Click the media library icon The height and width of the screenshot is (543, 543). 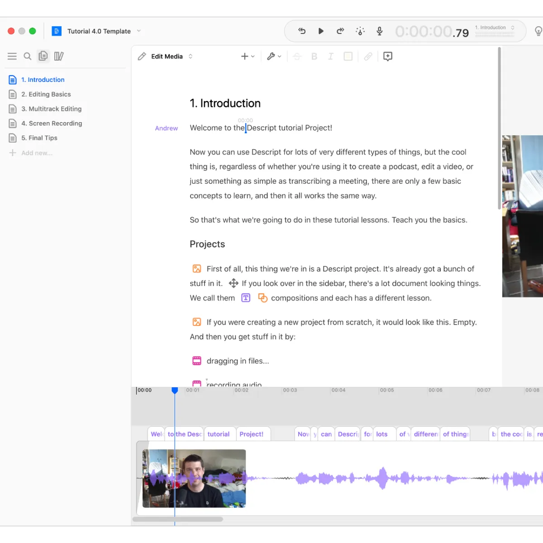(58, 56)
